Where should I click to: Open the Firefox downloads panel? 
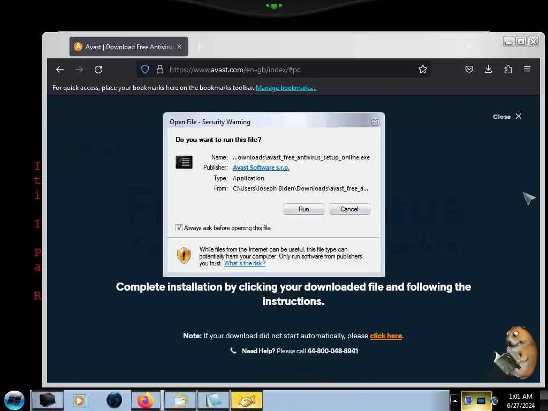point(489,69)
